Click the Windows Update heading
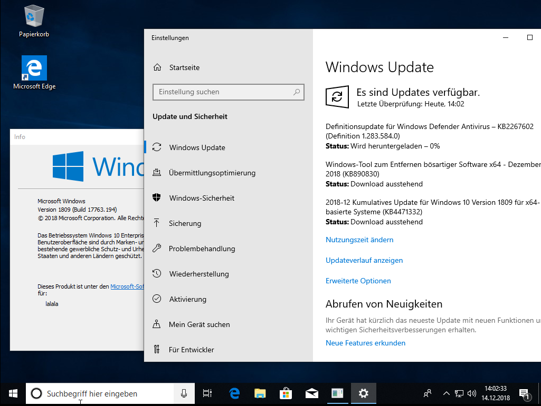 click(379, 67)
